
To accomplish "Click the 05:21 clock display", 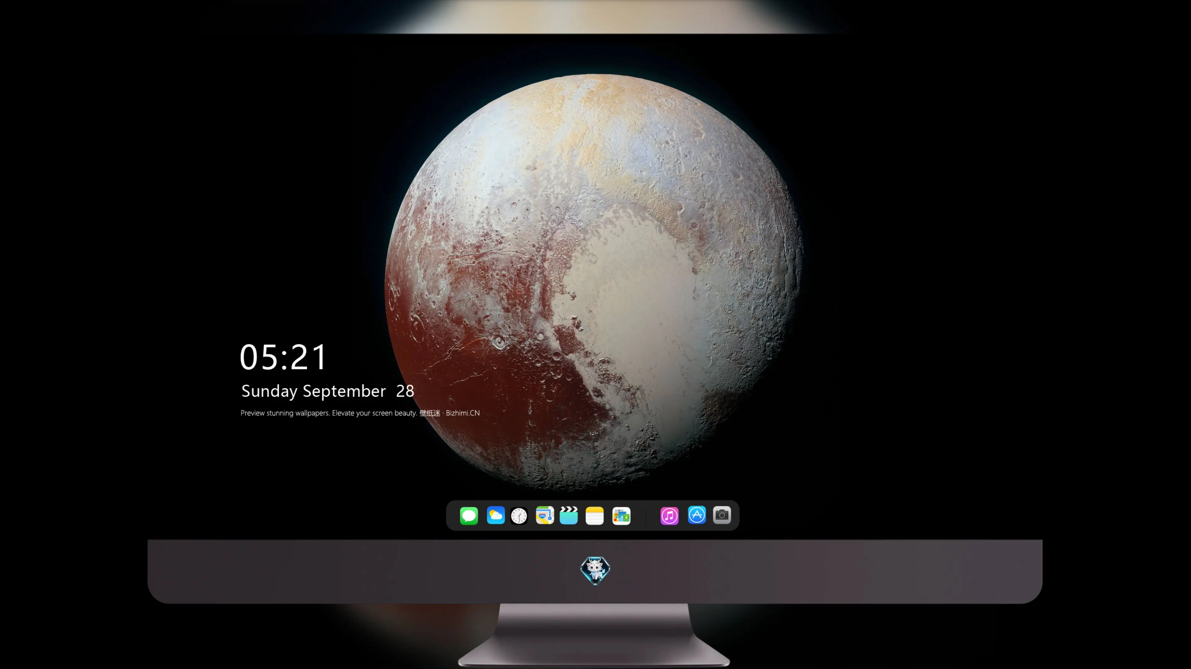I will 283,357.
